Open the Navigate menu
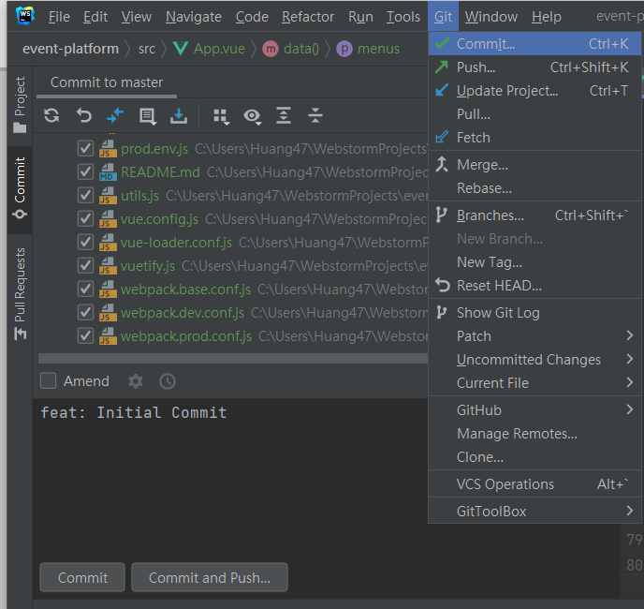This screenshot has width=644, height=609. point(194,17)
